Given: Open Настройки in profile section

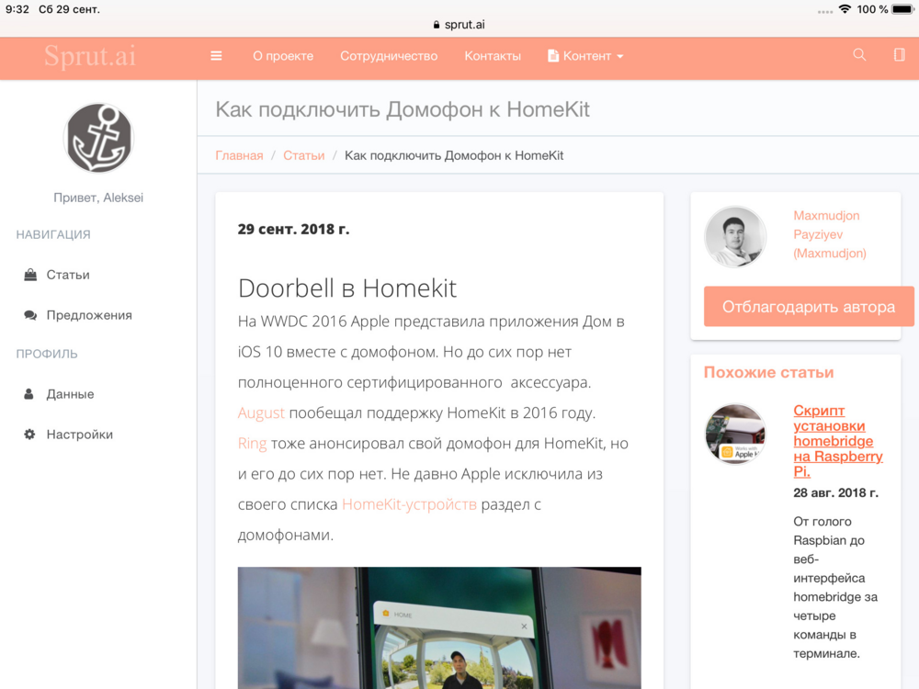Looking at the screenshot, I should tap(80, 435).
